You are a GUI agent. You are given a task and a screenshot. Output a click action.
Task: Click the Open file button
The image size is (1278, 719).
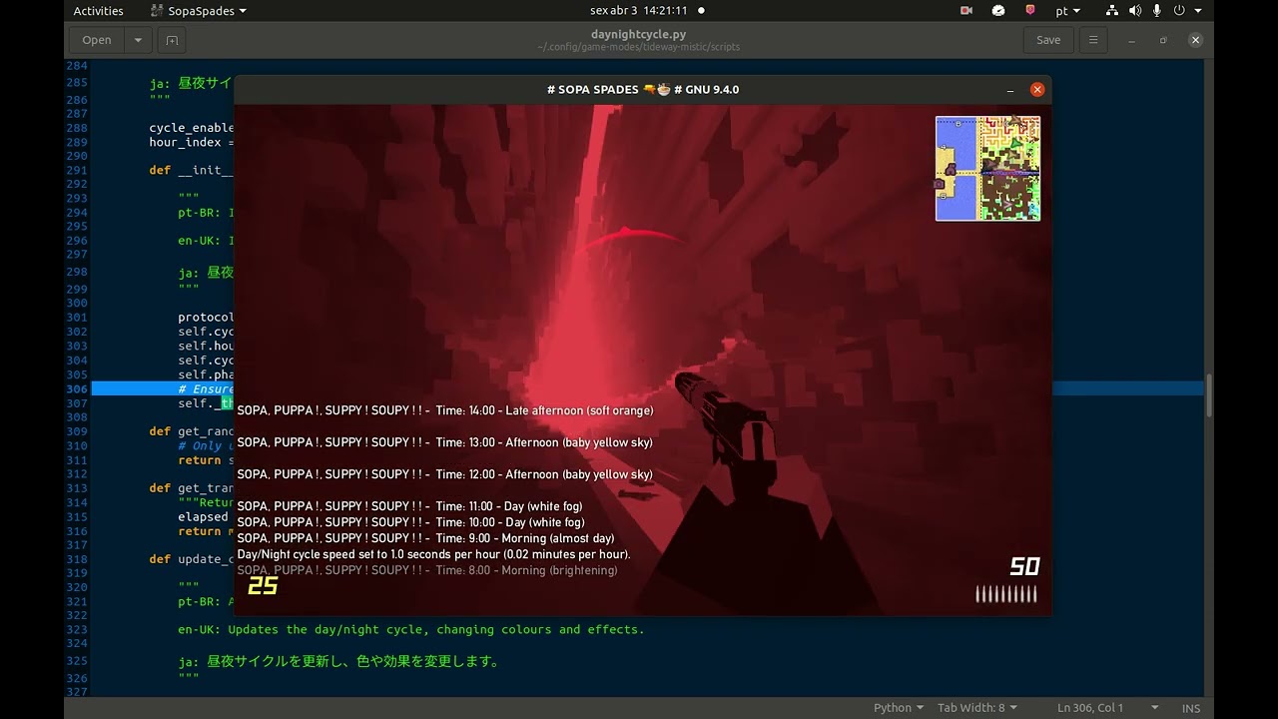coord(97,40)
